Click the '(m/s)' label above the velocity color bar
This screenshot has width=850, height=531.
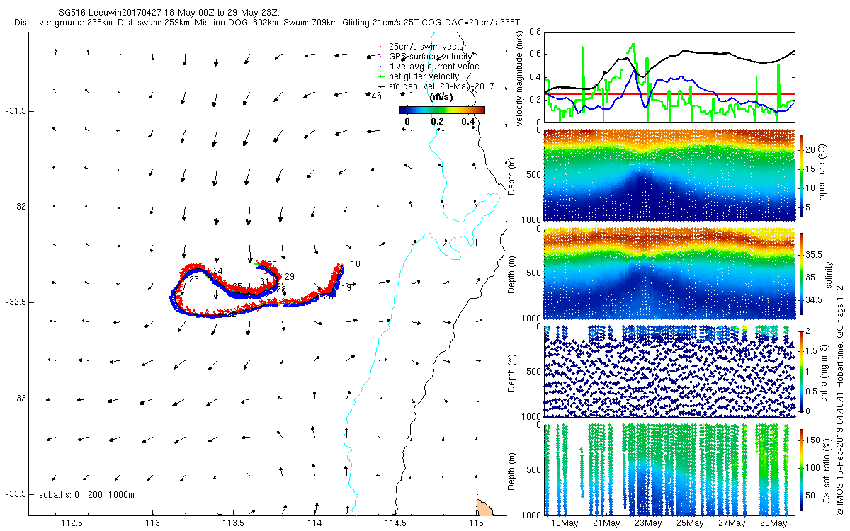tap(441, 97)
